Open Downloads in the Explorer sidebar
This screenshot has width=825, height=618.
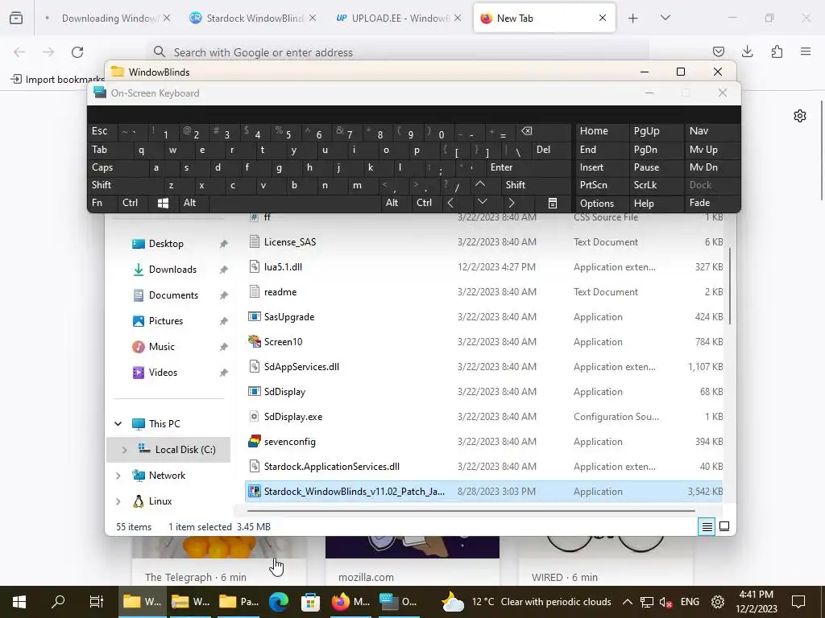click(x=172, y=270)
